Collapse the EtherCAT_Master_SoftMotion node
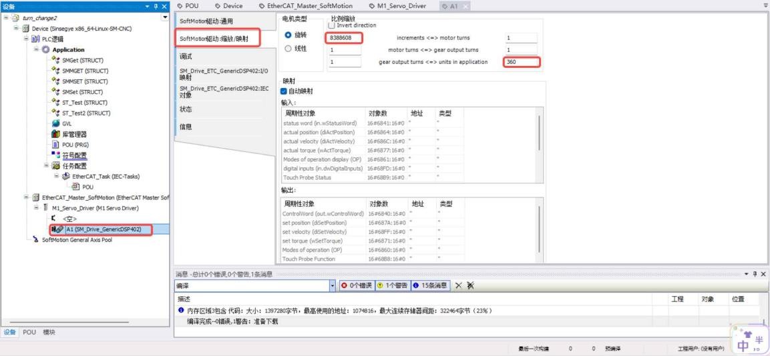770x356 pixels. tap(26, 197)
